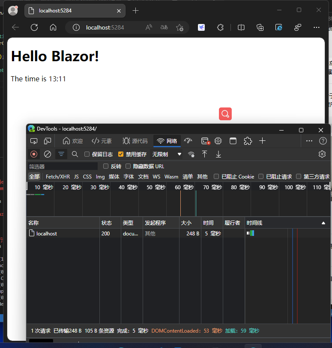332x348 pixels.
Task: Open network panel settings gear
Action: [322, 154]
